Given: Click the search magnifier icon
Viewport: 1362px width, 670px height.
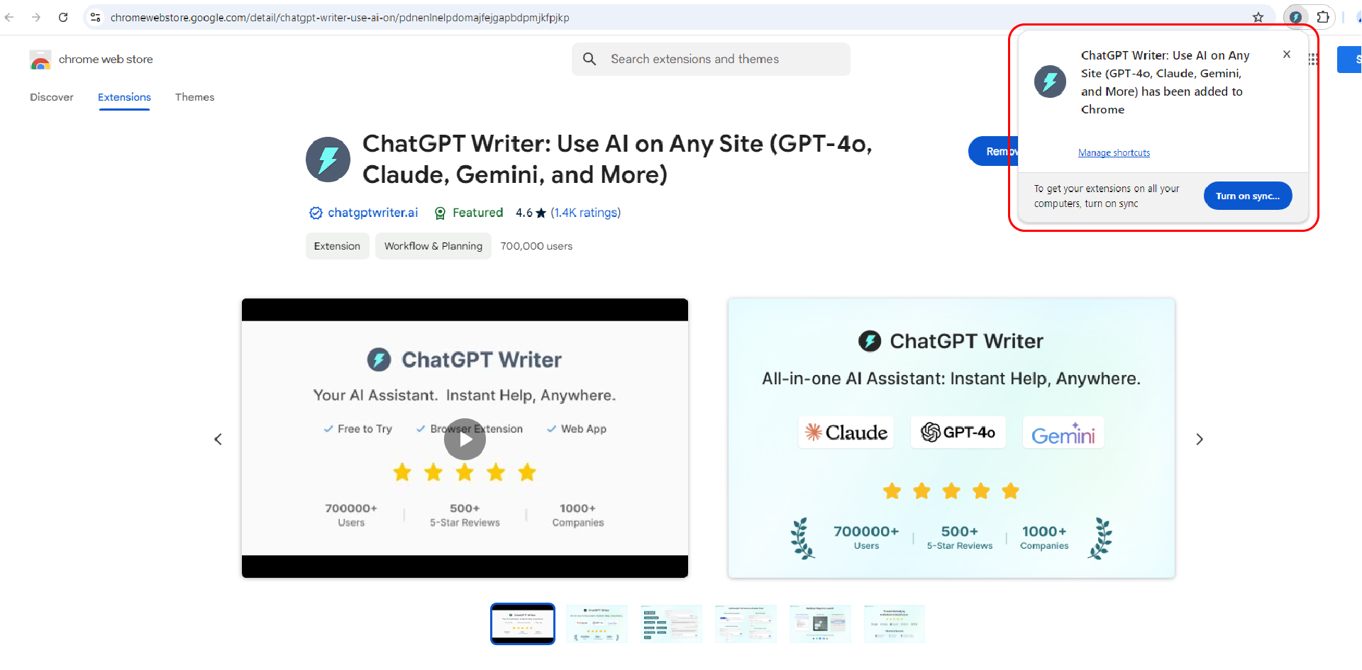Looking at the screenshot, I should pos(589,59).
